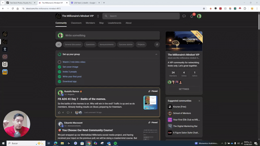Open File Explorer from the taskbar

point(62,143)
